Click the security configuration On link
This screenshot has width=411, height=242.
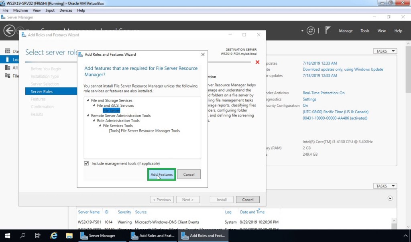click(x=305, y=106)
